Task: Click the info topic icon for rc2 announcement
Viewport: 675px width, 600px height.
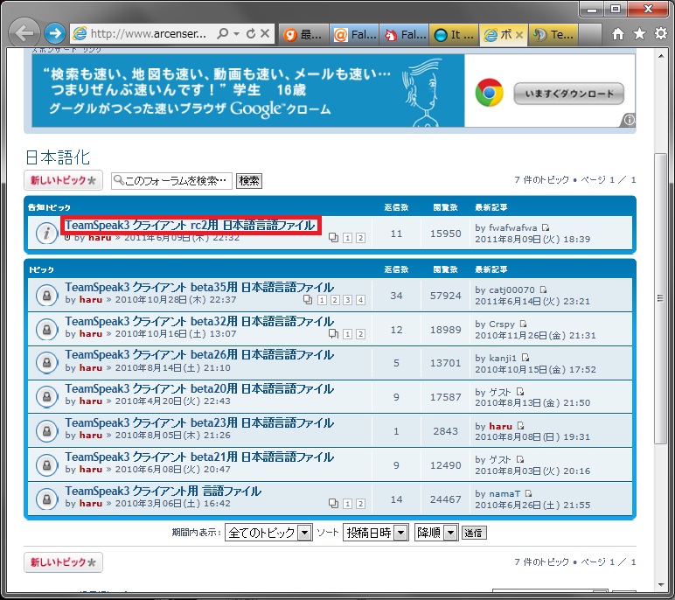Action: (47, 234)
